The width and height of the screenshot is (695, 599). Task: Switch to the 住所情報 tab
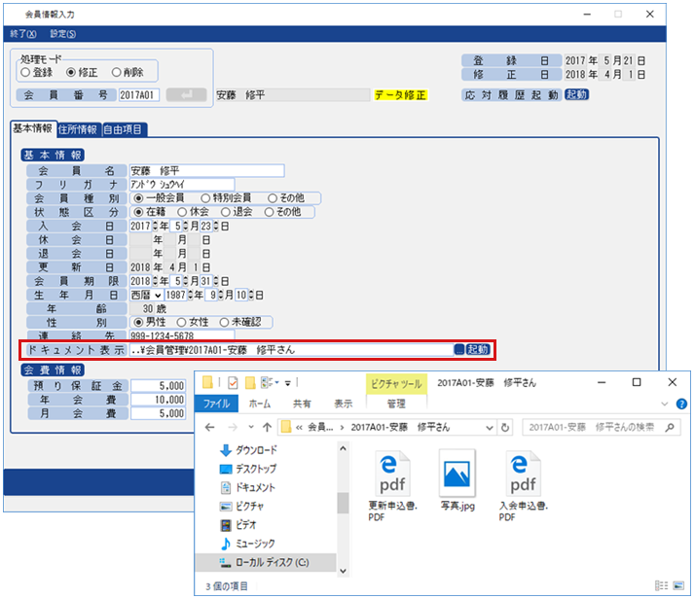(78, 129)
